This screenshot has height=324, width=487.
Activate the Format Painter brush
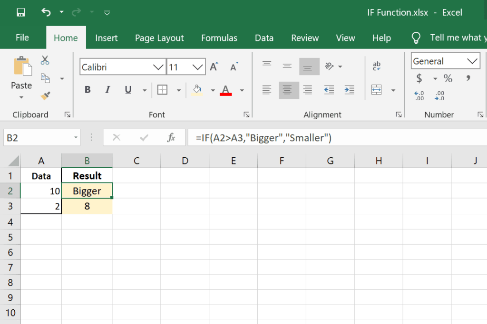tap(45, 96)
